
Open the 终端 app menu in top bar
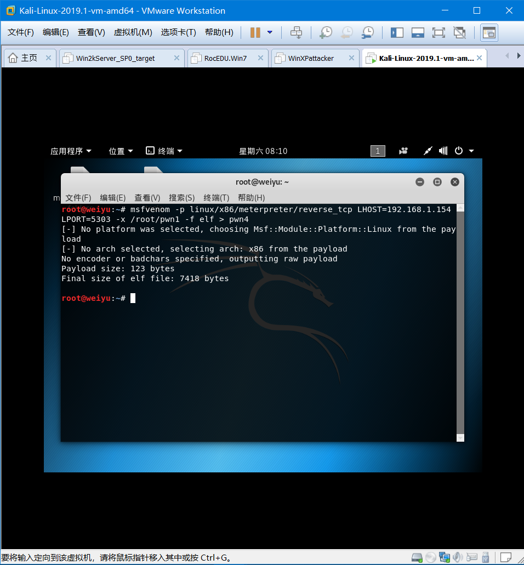click(164, 151)
